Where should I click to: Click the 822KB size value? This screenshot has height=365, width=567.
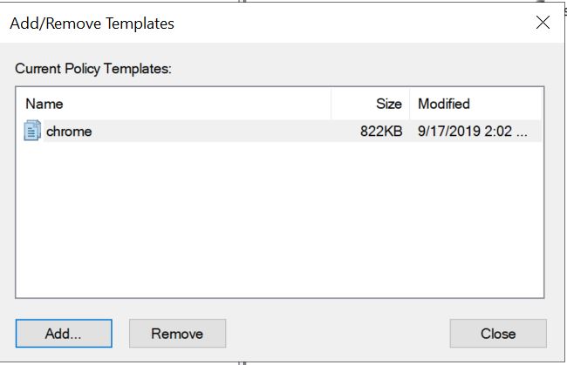(x=380, y=132)
